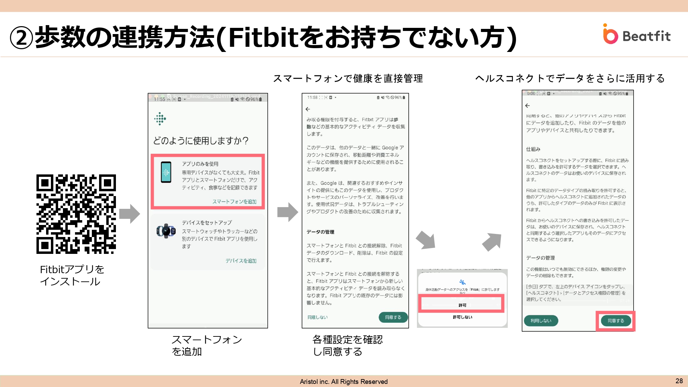Tap 許可 in the activity permission dialog
The image size is (688, 387).
click(462, 305)
